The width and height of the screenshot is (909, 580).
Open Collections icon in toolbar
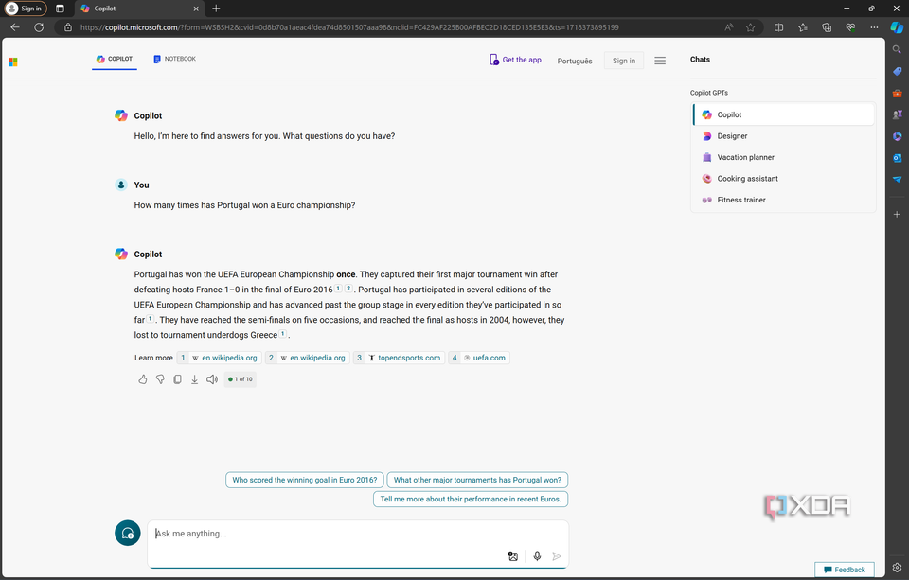click(x=827, y=27)
